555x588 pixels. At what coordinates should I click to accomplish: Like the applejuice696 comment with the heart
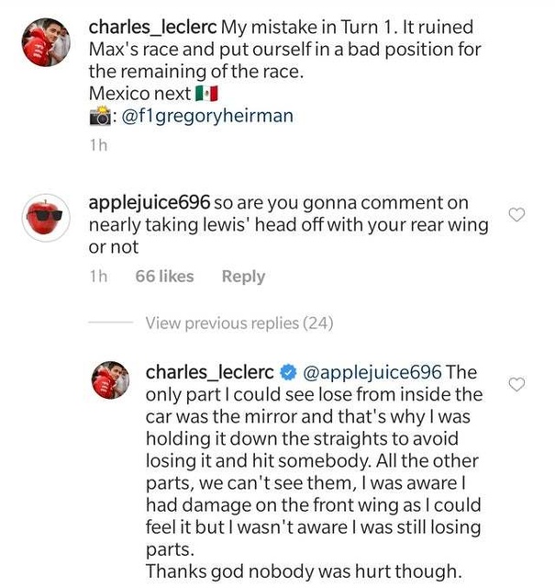516,215
